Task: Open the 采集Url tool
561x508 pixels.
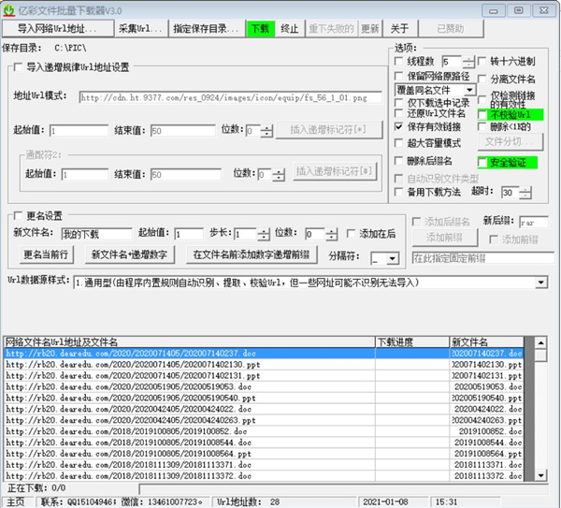Action: coord(141,28)
